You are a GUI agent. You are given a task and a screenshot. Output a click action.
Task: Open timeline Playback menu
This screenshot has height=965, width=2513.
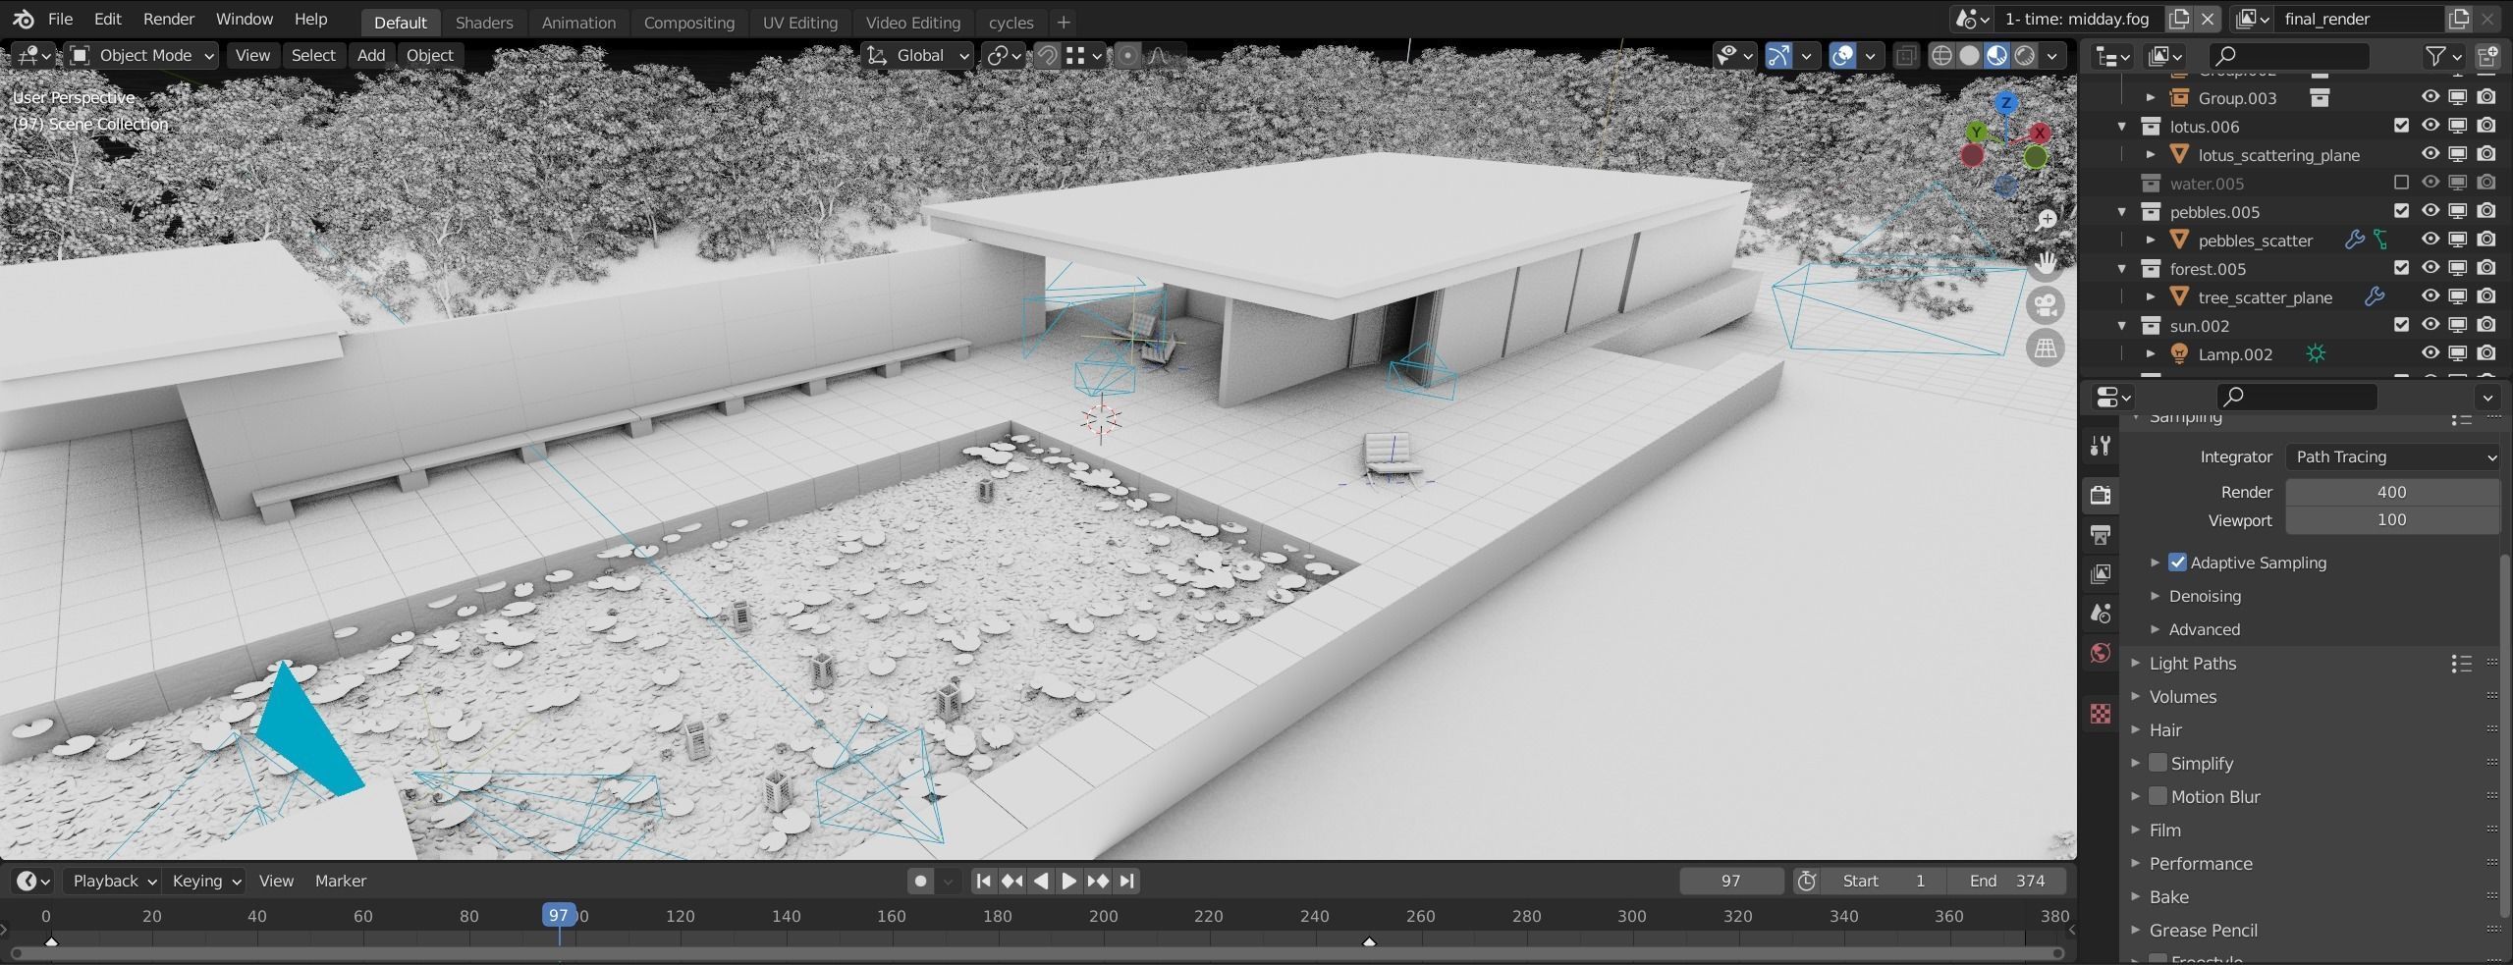113,882
